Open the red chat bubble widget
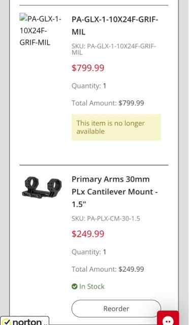The height and width of the screenshot is (325, 189). pos(168,318)
